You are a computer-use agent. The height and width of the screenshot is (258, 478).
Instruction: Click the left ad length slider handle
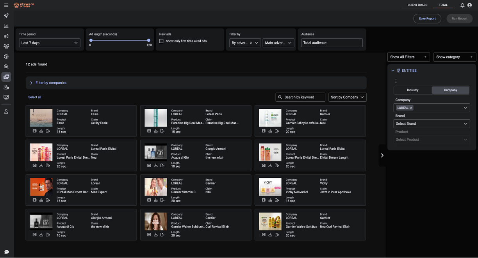(91, 40)
